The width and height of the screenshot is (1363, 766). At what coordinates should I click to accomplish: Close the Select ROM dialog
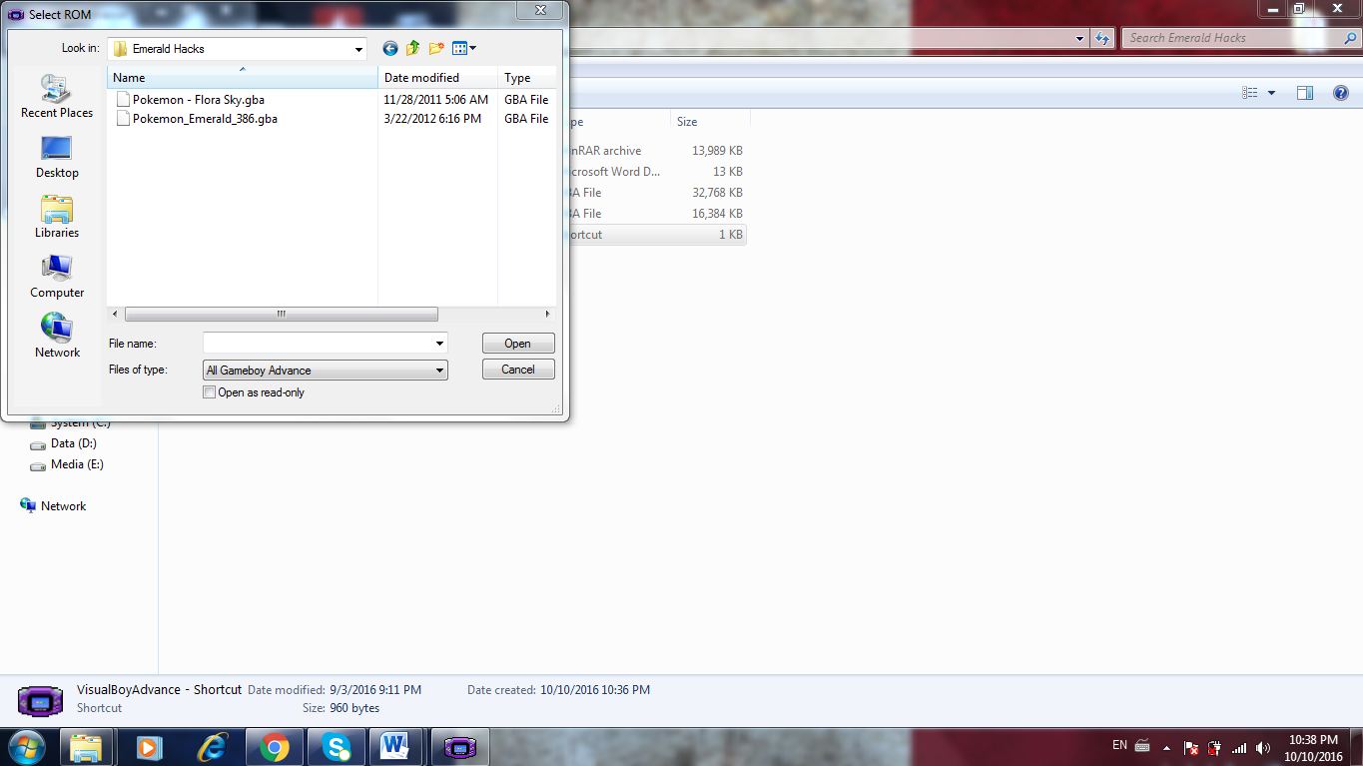coord(540,10)
